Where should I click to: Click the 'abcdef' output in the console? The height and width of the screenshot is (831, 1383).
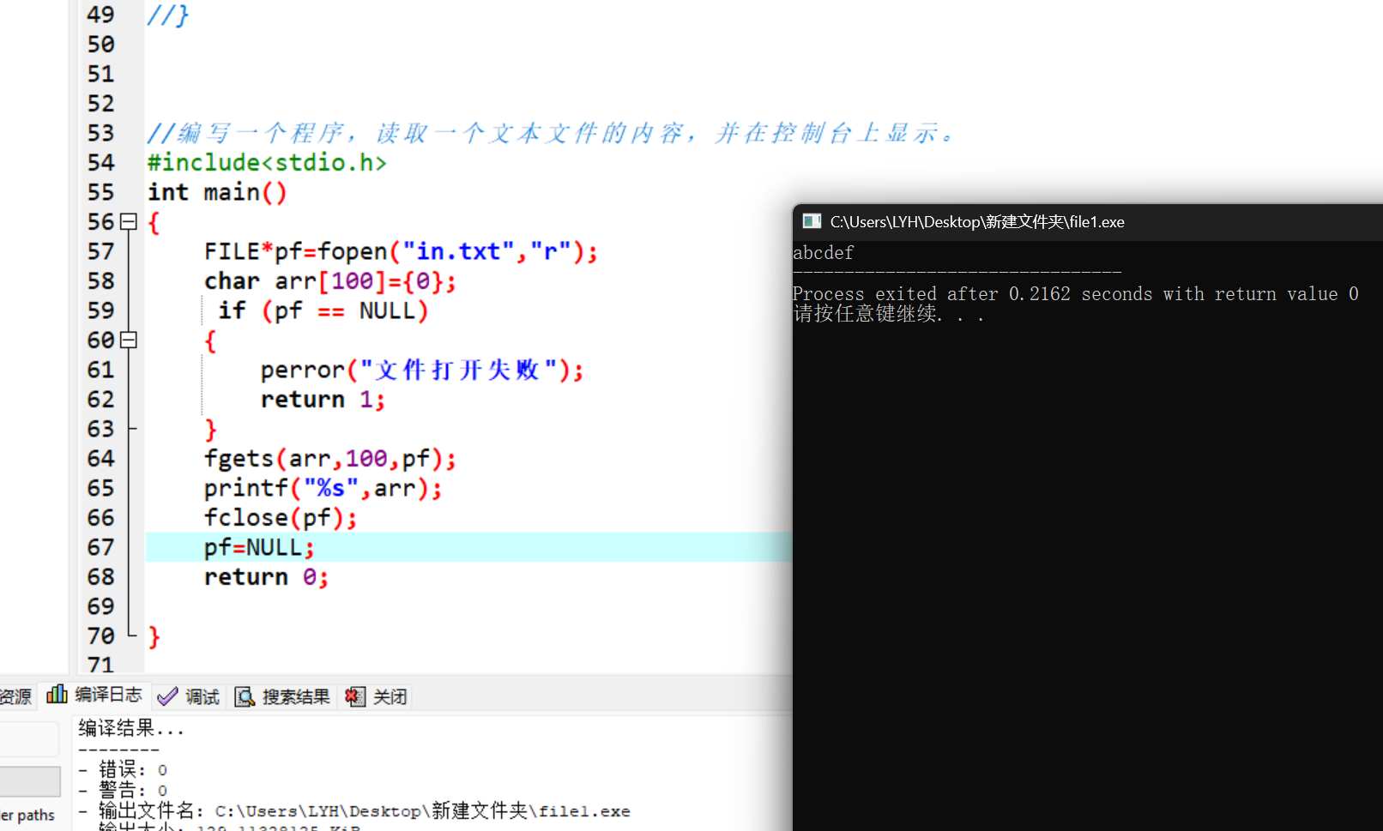click(824, 253)
